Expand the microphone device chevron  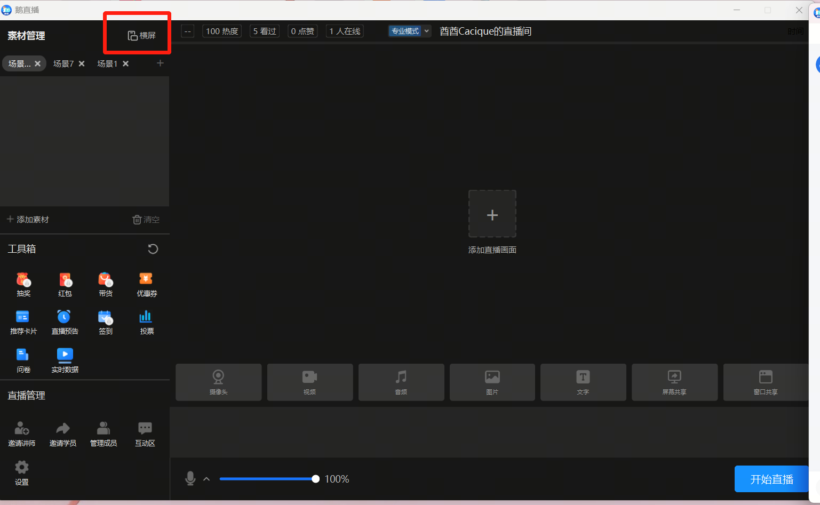pos(206,479)
